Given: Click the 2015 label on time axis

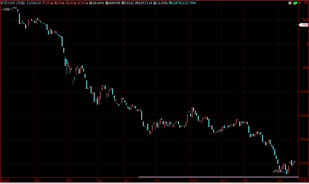Looking at the screenshot, I should coord(195,180).
